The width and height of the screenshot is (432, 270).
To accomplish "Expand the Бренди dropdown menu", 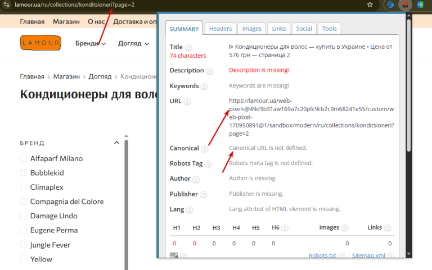I will pyautogui.click(x=91, y=43).
